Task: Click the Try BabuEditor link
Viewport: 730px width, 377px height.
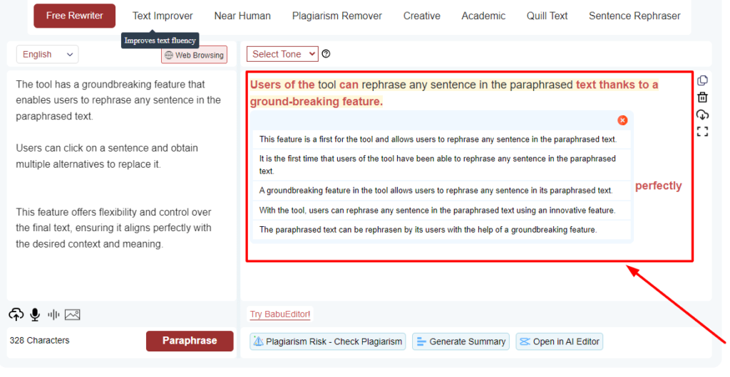Action: [280, 314]
